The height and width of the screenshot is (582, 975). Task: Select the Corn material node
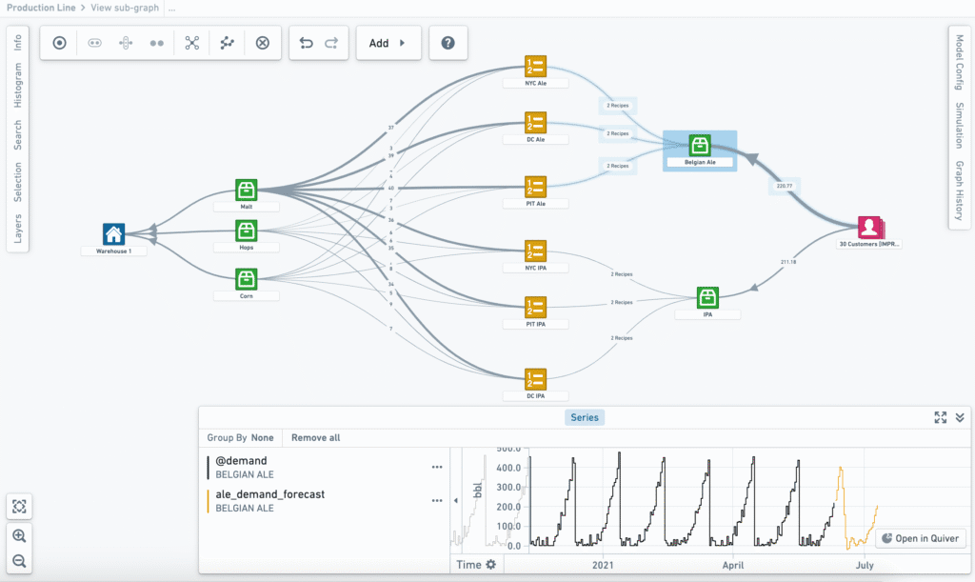coord(247,279)
